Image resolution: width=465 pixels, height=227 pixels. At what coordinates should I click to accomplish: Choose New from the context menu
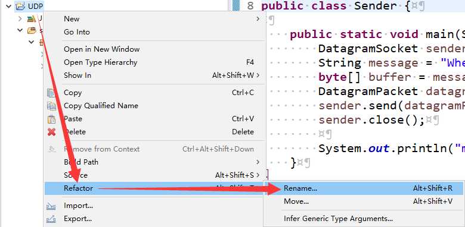point(154,19)
